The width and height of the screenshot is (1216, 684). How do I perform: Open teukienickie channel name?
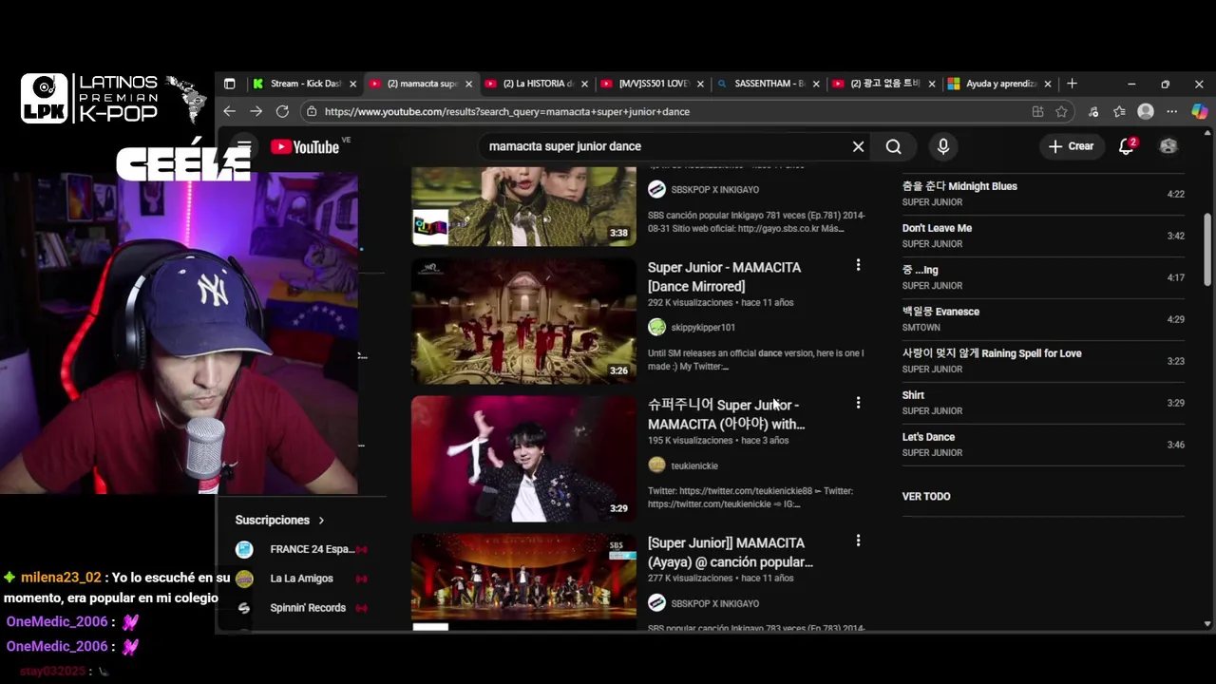[x=694, y=465]
